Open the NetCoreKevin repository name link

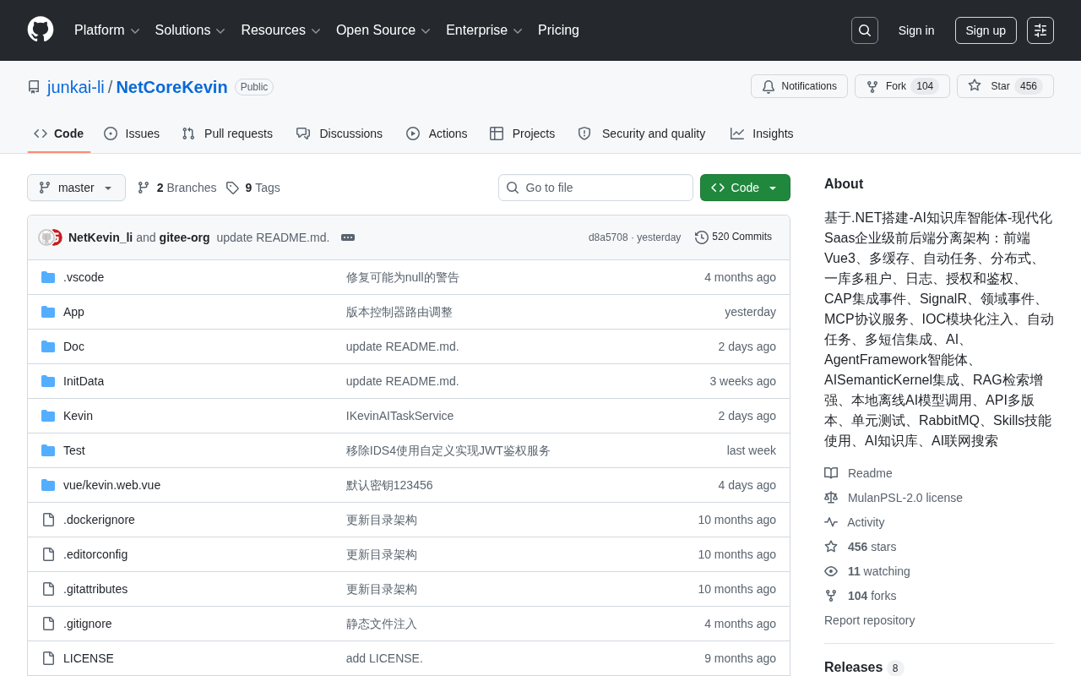click(172, 87)
